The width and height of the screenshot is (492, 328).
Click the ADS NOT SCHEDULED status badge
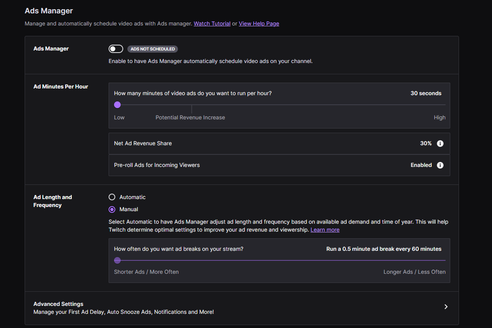click(152, 49)
